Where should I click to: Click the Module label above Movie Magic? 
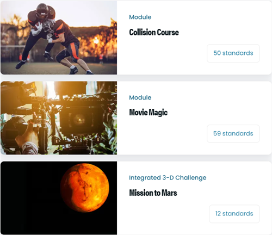[x=140, y=97]
